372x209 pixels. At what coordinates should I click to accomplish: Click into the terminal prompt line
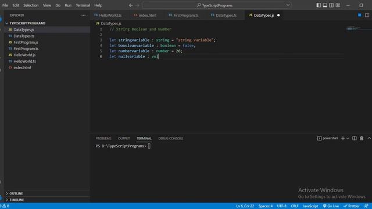pyautogui.click(x=149, y=146)
